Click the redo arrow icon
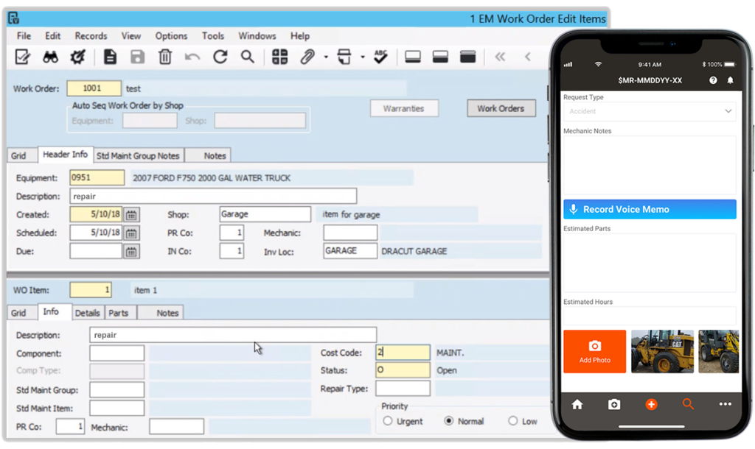The height and width of the screenshot is (449, 755). tap(220, 57)
